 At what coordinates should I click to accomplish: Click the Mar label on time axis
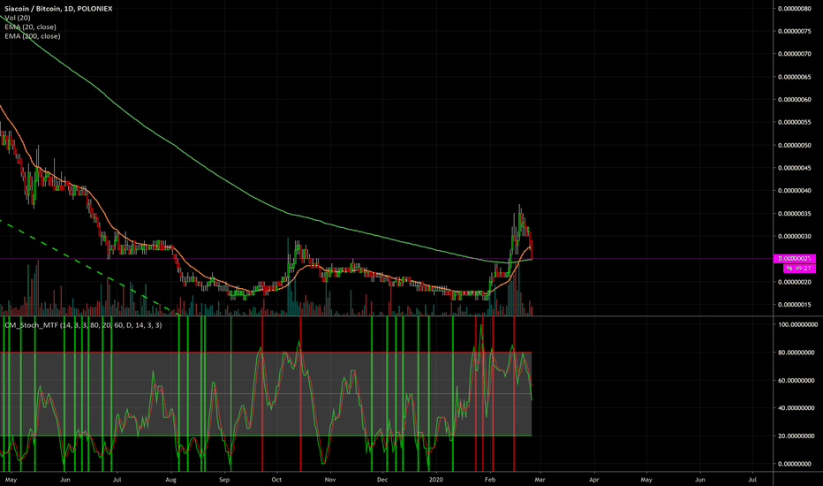[x=540, y=480]
